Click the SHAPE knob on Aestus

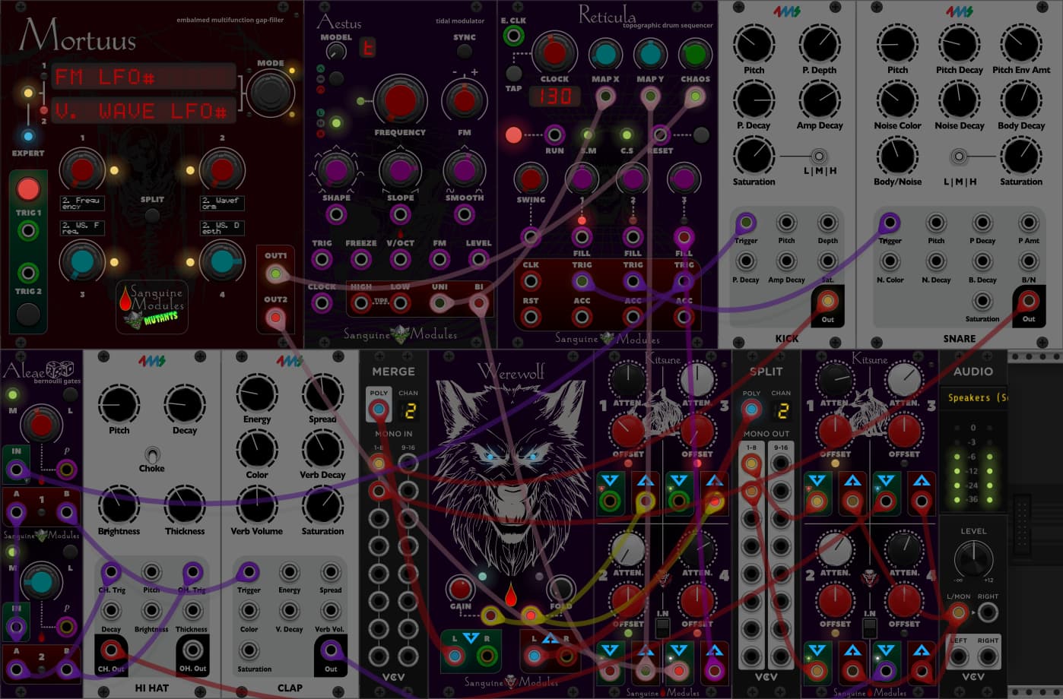point(336,170)
